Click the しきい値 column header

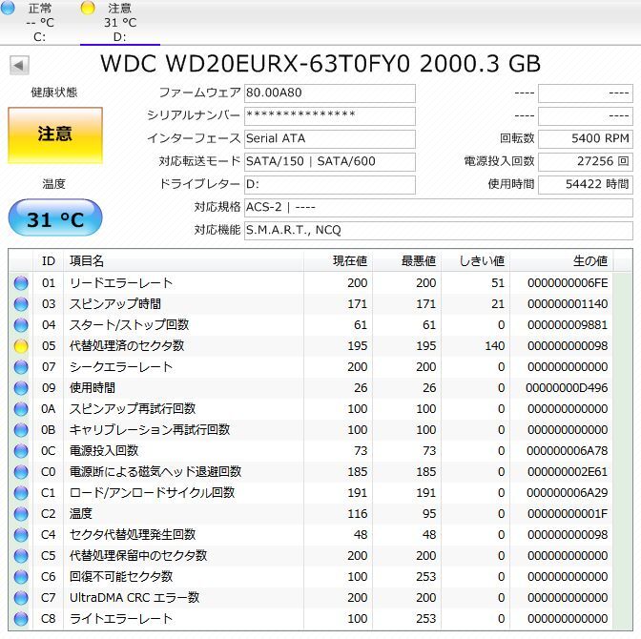click(x=475, y=260)
